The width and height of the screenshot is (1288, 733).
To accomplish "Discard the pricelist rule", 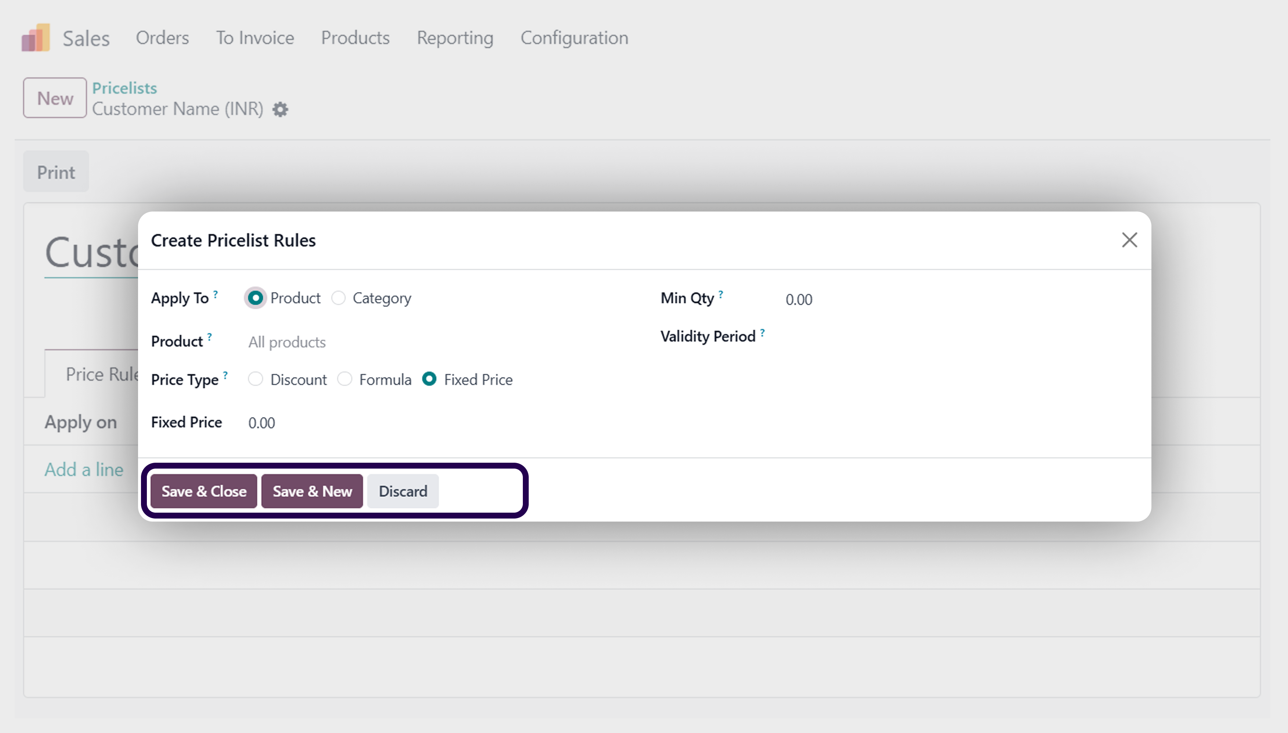I will (x=403, y=491).
